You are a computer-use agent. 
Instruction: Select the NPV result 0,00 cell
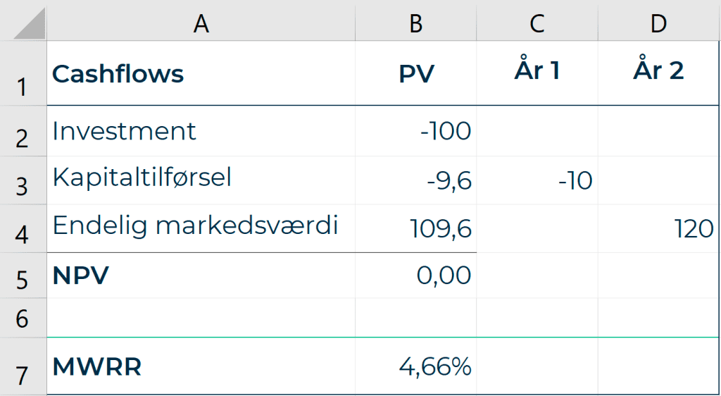click(415, 275)
